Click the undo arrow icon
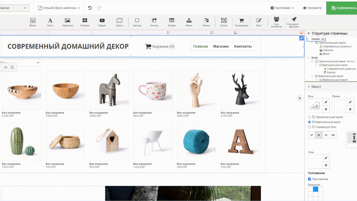This screenshot has width=357, height=201. (x=90, y=8)
